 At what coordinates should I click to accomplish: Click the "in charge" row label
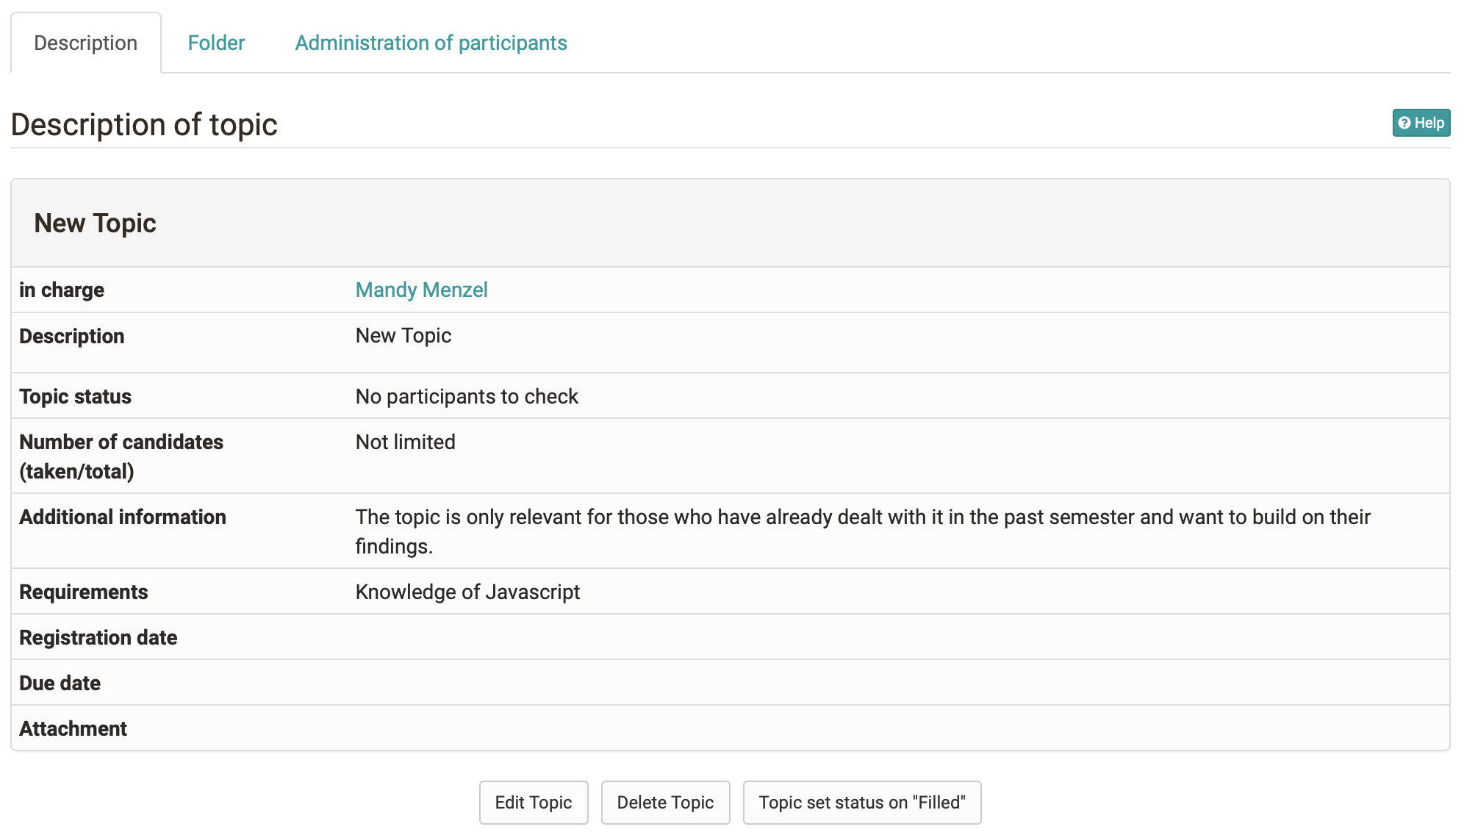[x=62, y=290]
